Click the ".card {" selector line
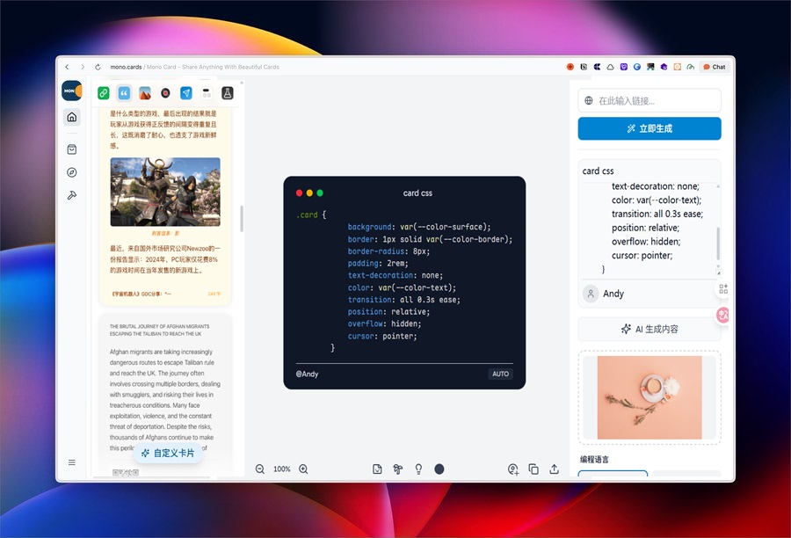The image size is (791, 538). click(311, 215)
